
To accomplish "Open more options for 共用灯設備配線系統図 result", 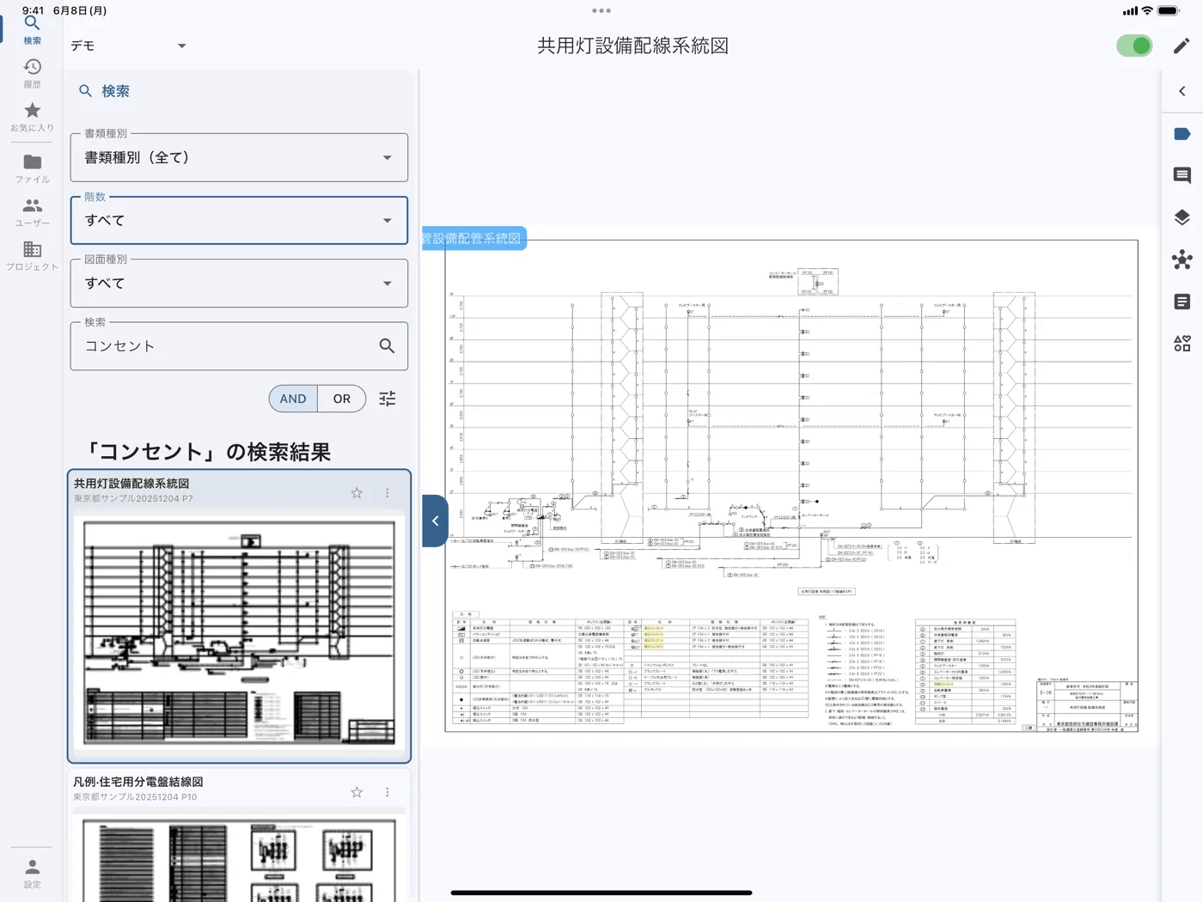I will point(388,492).
